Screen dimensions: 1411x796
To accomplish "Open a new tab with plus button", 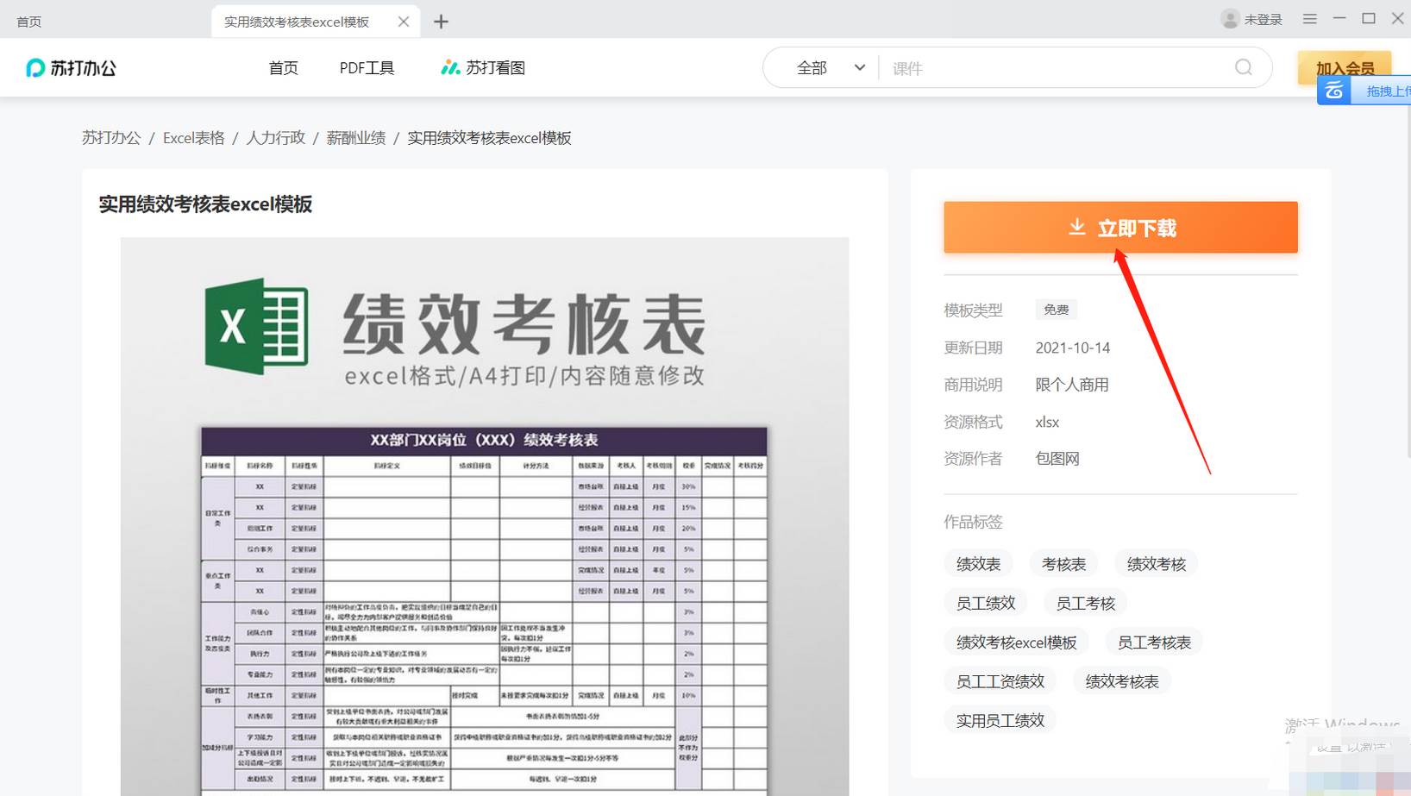I will [x=441, y=22].
